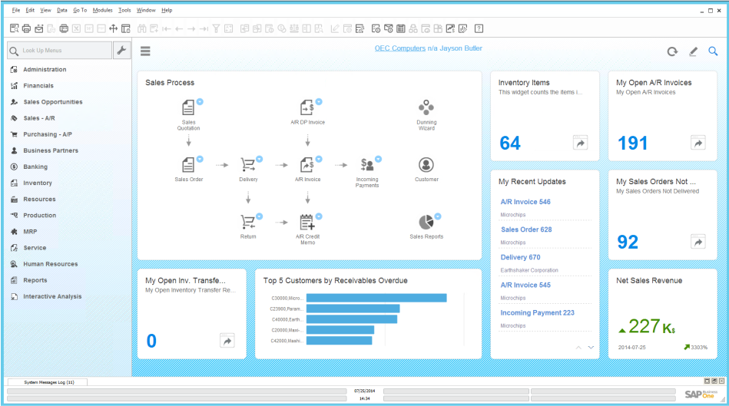Open the A/R DP Invoice icon
Image resolution: width=729 pixels, height=406 pixels.
307,107
